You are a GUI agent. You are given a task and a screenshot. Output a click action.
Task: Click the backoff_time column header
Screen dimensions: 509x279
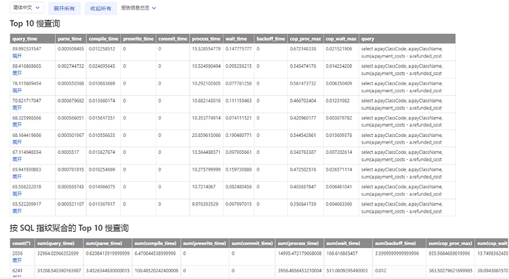pos(271,38)
